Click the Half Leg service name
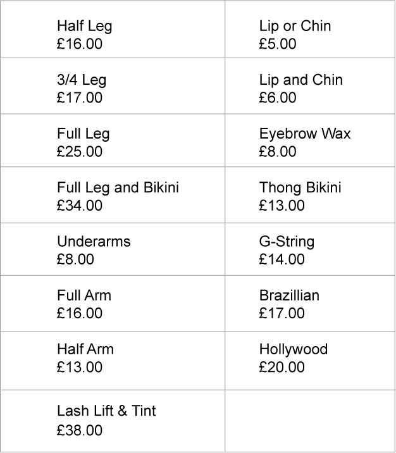 click(x=84, y=27)
